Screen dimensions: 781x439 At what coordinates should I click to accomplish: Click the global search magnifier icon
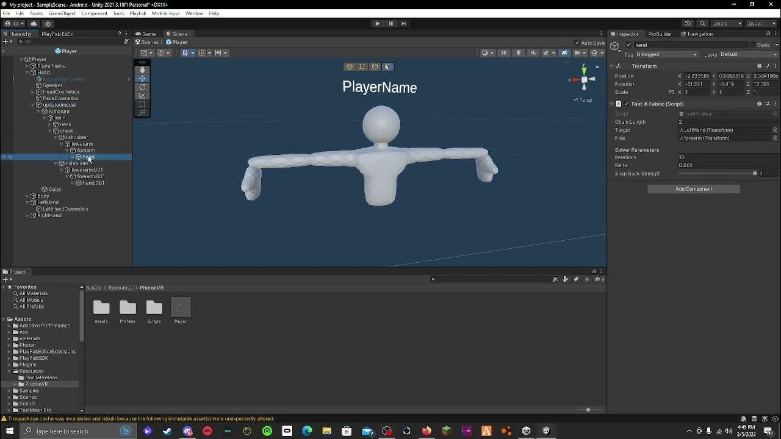[702, 23]
